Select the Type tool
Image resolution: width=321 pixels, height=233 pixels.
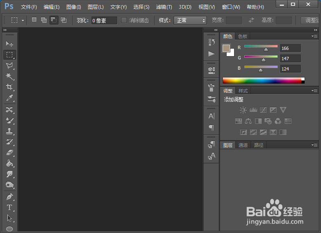(9, 207)
